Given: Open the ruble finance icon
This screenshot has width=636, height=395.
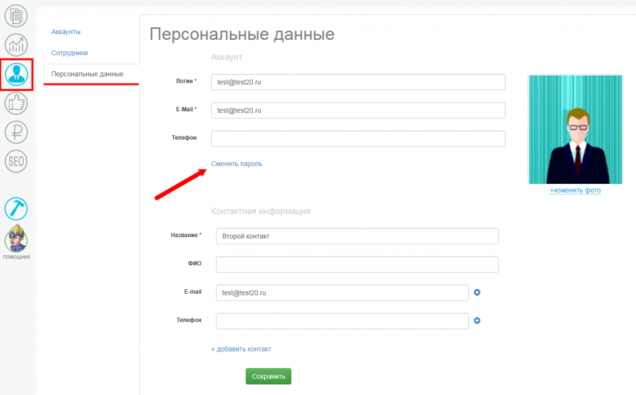Looking at the screenshot, I should tap(16, 132).
